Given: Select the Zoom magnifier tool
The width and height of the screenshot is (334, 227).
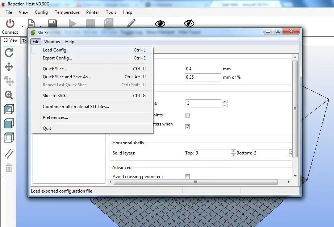Looking at the screenshot, I should (x=9, y=95).
